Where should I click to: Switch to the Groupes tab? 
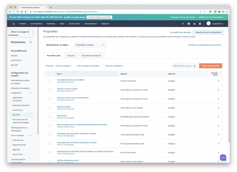click(x=71, y=55)
